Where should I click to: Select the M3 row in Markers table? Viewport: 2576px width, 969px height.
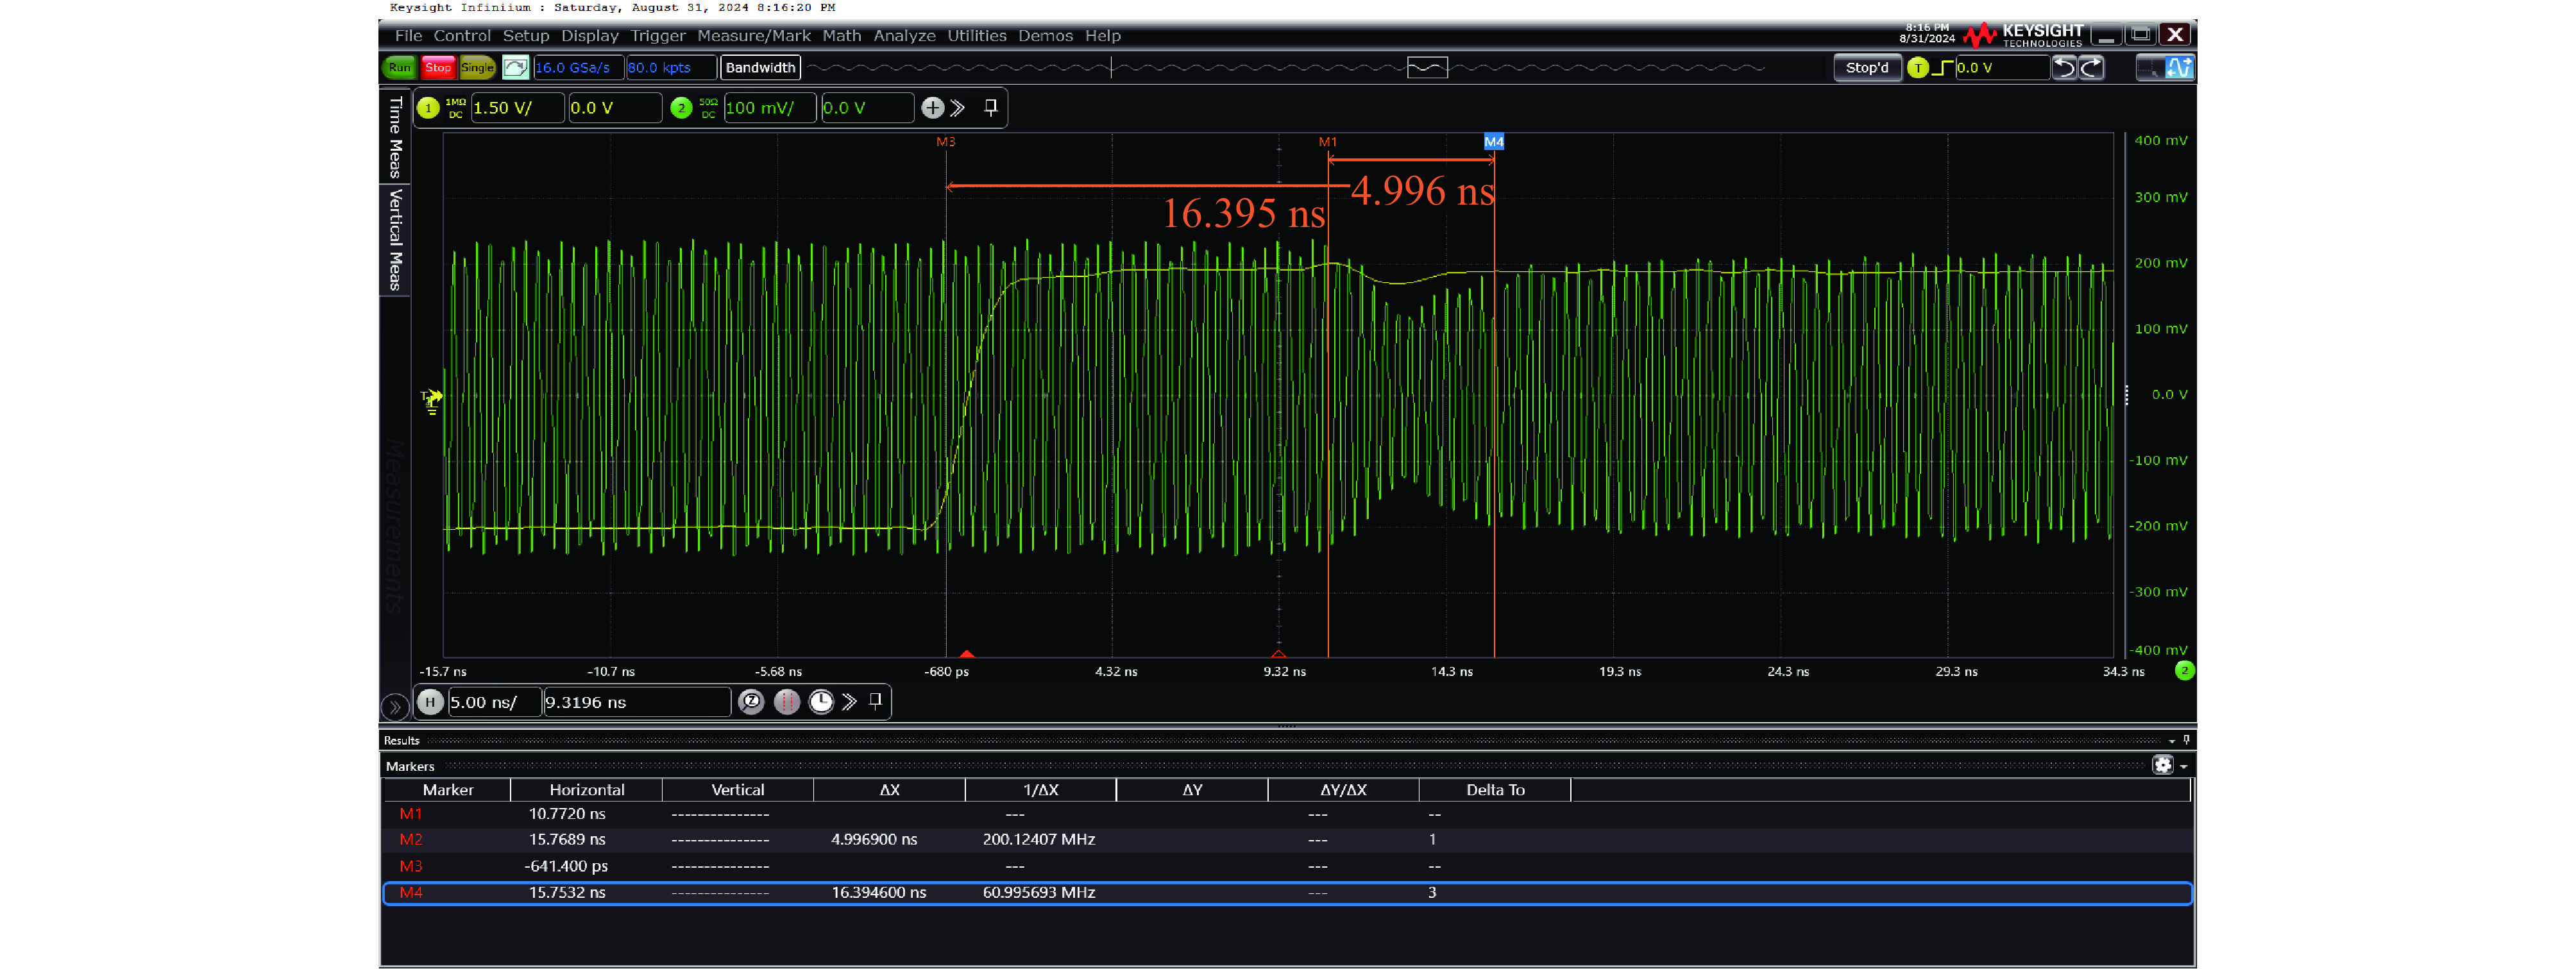click(x=1287, y=866)
